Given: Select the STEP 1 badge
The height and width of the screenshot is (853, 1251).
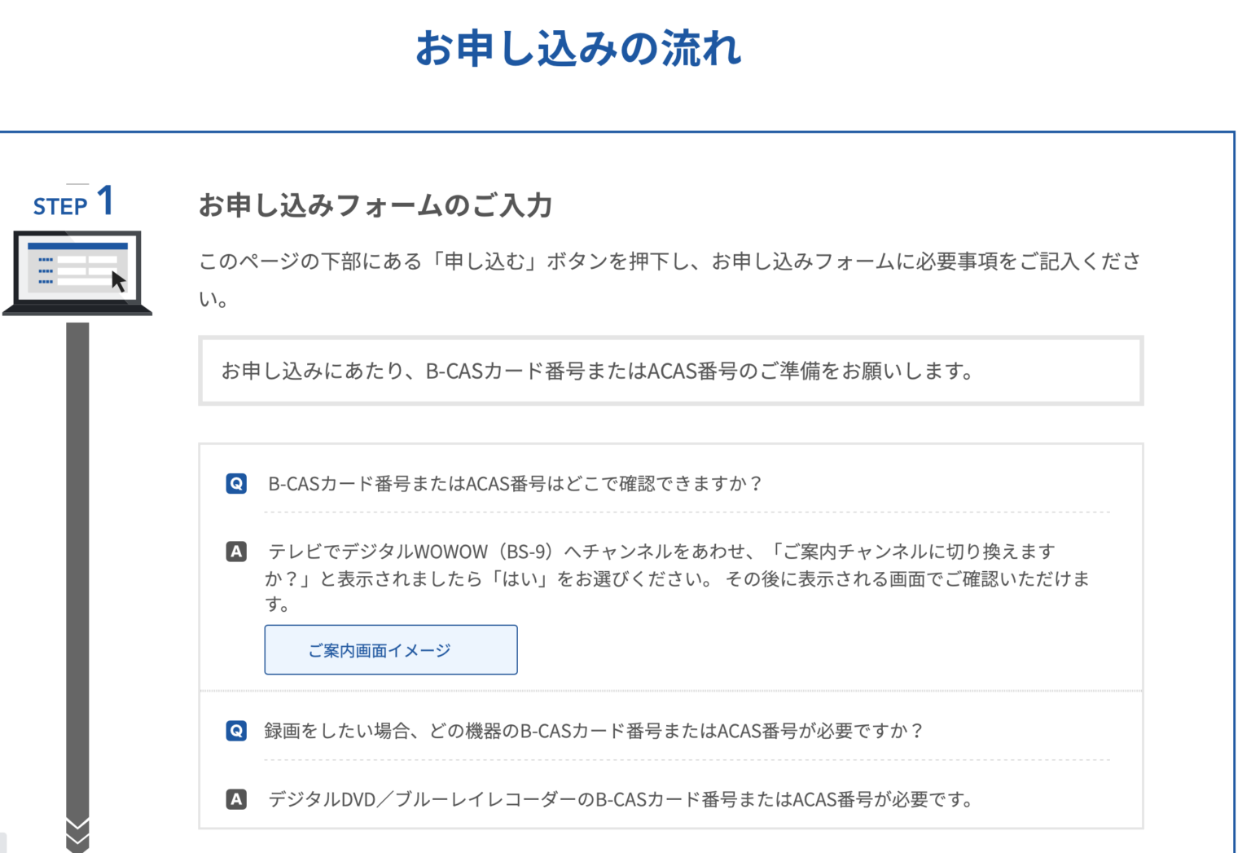Looking at the screenshot, I should (x=73, y=203).
